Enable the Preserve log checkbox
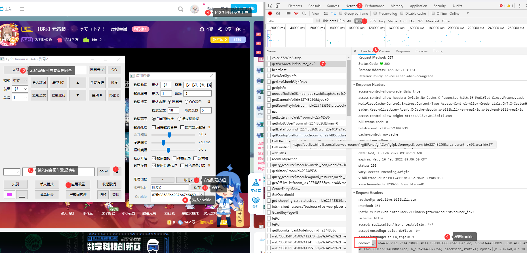The image size is (527, 253). [375, 13]
